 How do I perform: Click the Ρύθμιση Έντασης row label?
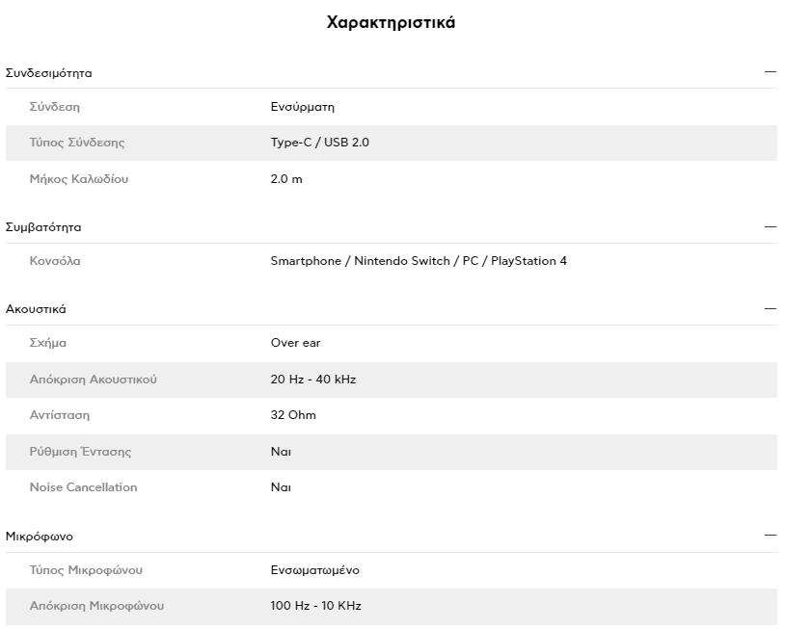coord(80,452)
